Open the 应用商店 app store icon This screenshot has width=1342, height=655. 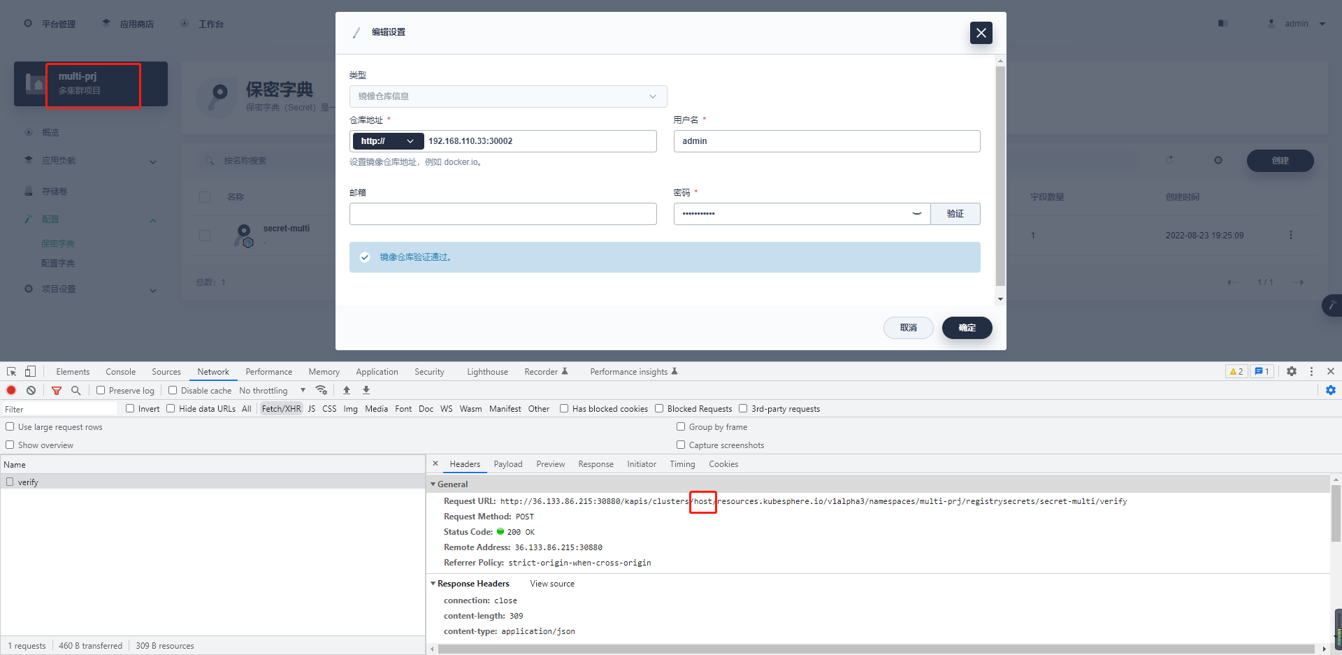tap(105, 23)
